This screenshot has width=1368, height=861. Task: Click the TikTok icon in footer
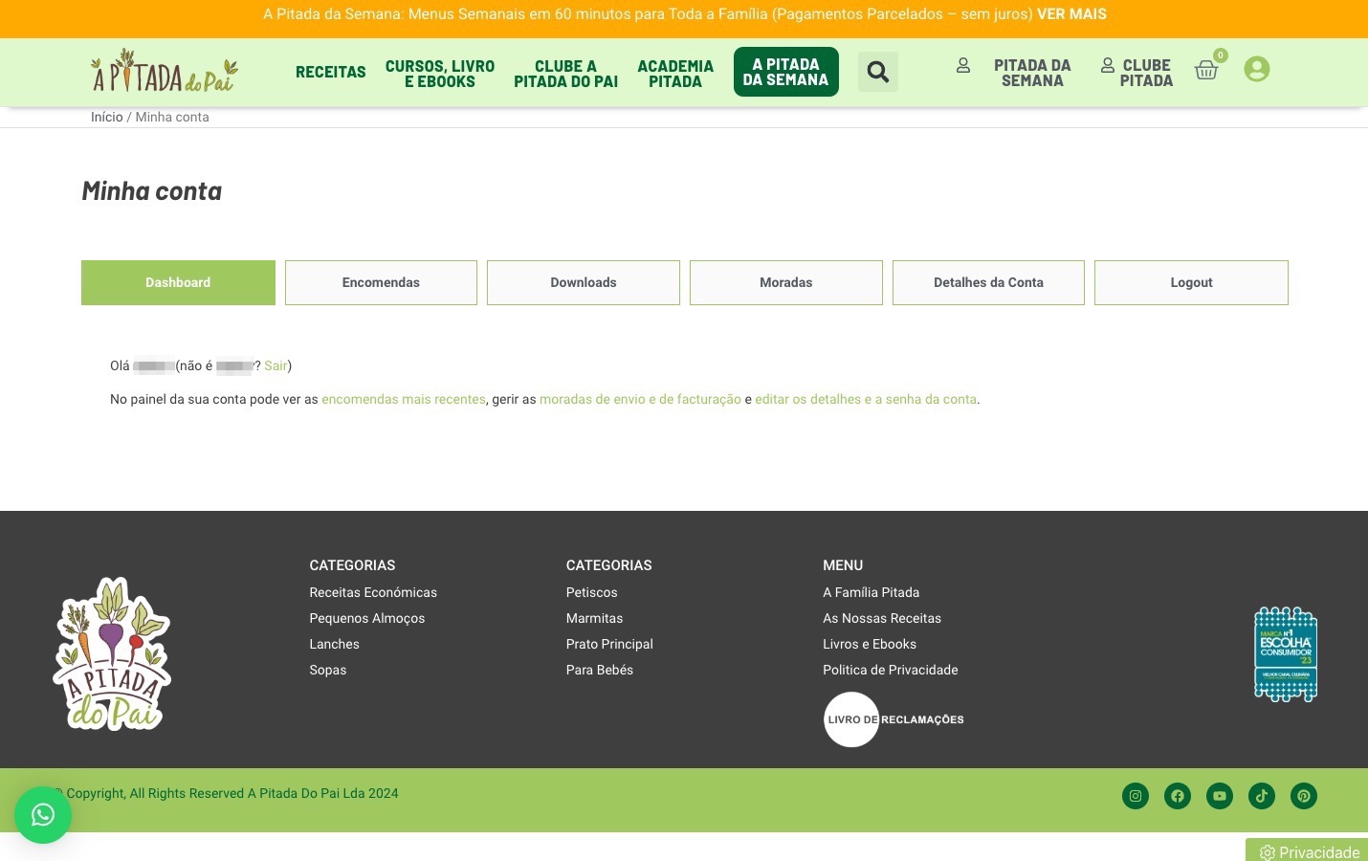(1262, 796)
